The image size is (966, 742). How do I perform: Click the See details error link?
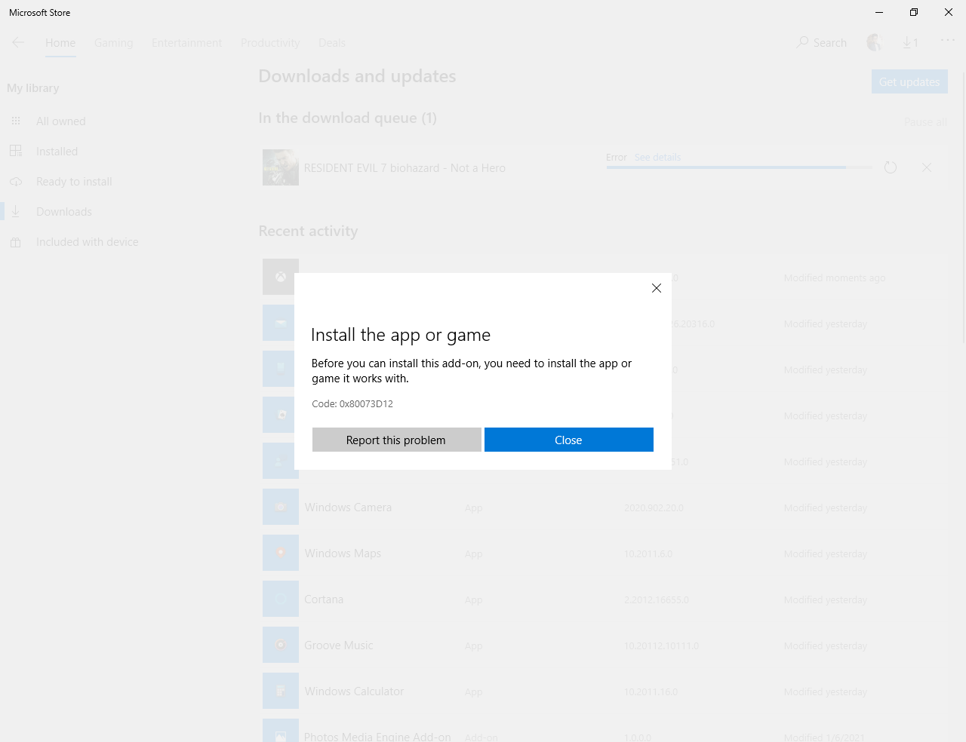657,157
